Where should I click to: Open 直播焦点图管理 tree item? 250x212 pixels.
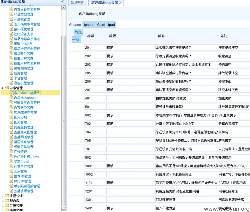coord(25,132)
